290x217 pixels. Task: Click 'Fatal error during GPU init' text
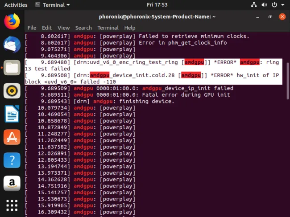click(x=186, y=95)
